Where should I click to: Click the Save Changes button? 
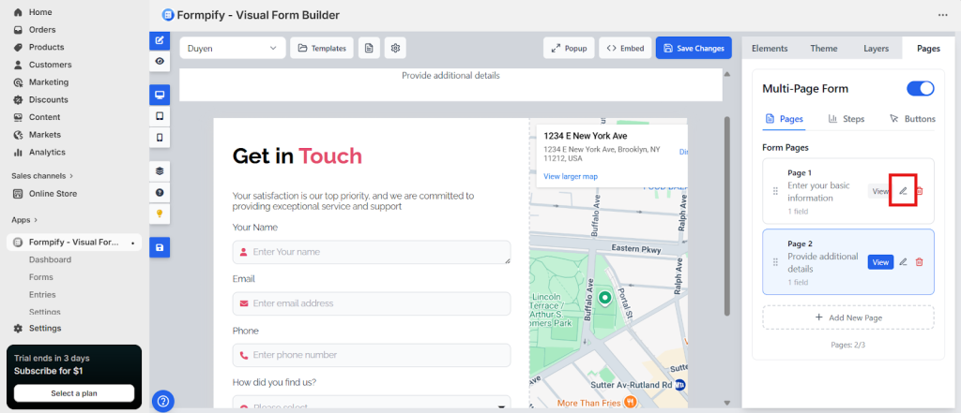[x=693, y=48]
